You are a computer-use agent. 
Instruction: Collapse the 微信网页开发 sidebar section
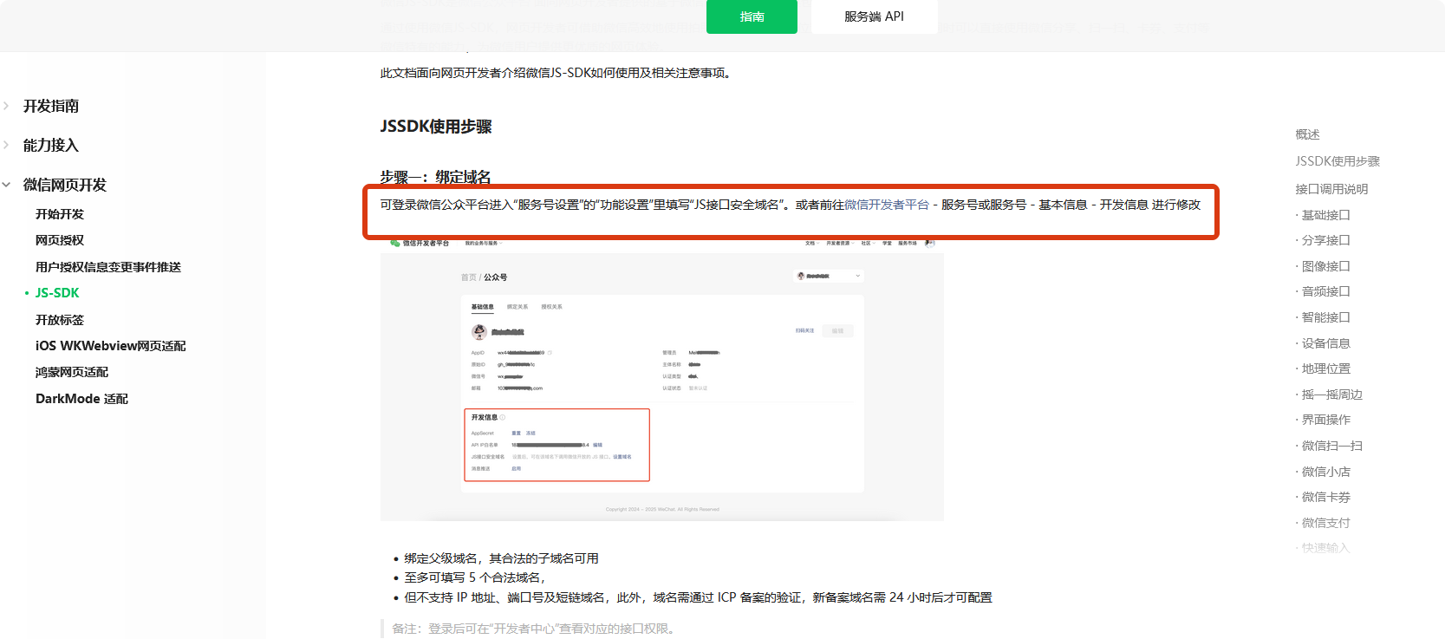(64, 185)
